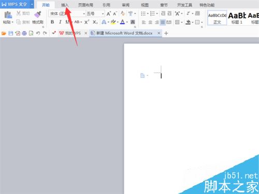Click the phonetic guide (变) icon
Screen dimensions: 259x194
click(131, 13)
